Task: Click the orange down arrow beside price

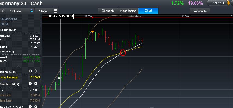Action: tap(229, 3)
